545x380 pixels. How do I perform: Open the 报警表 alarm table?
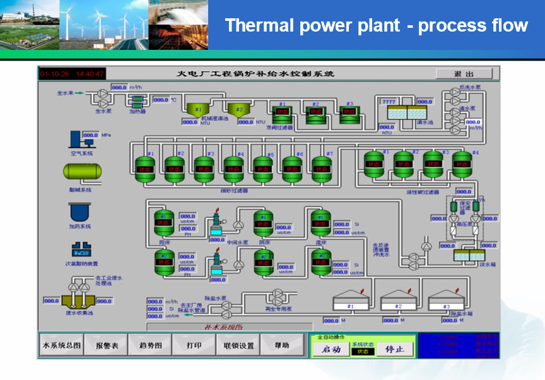pyautogui.click(x=107, y=345)
